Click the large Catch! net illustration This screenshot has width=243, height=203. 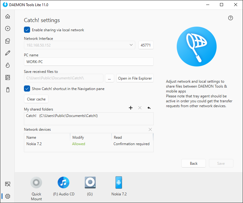pyautogui.click(x=196, y=47)
